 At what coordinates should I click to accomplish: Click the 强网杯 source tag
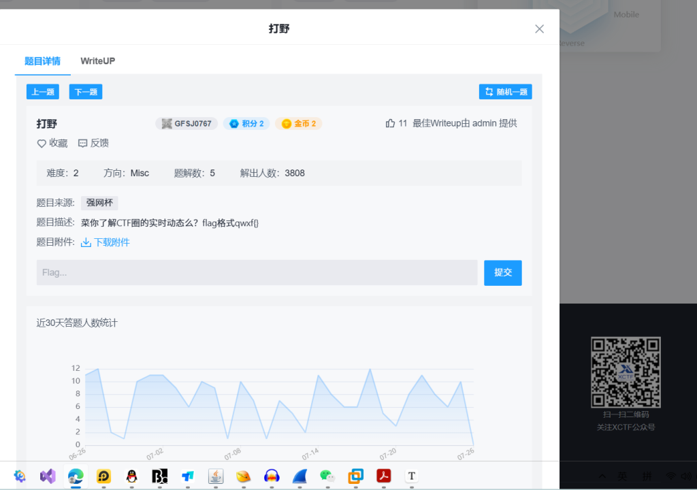(99, 203)
